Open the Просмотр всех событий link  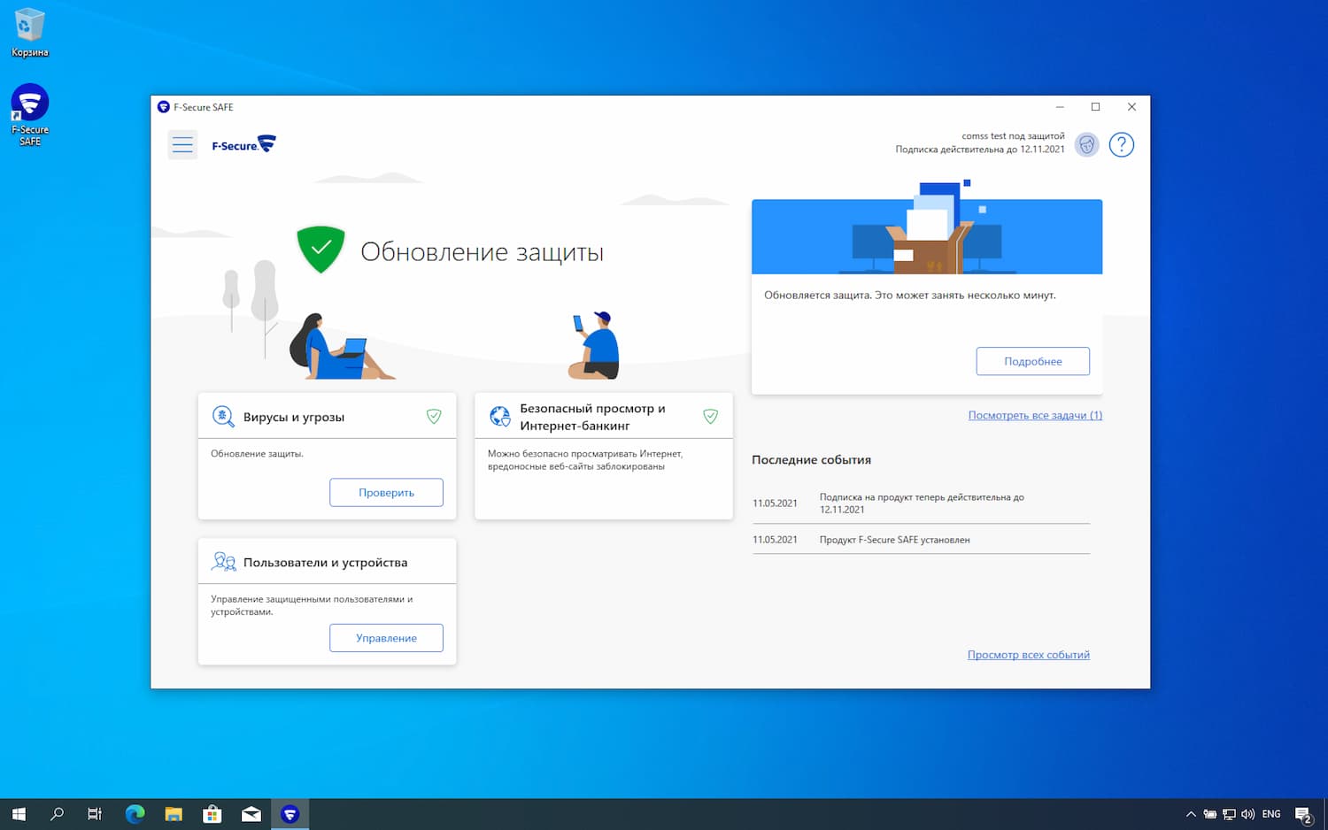pyautogui.click(x=1029, y=655)
